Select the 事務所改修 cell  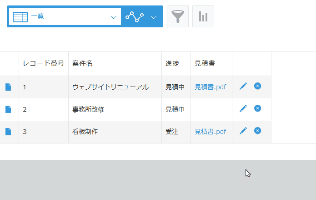115,109
